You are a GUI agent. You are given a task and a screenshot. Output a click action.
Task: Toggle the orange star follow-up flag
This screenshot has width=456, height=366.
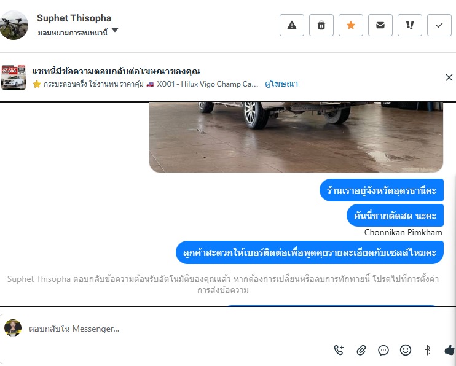click(x=351, y=25)
